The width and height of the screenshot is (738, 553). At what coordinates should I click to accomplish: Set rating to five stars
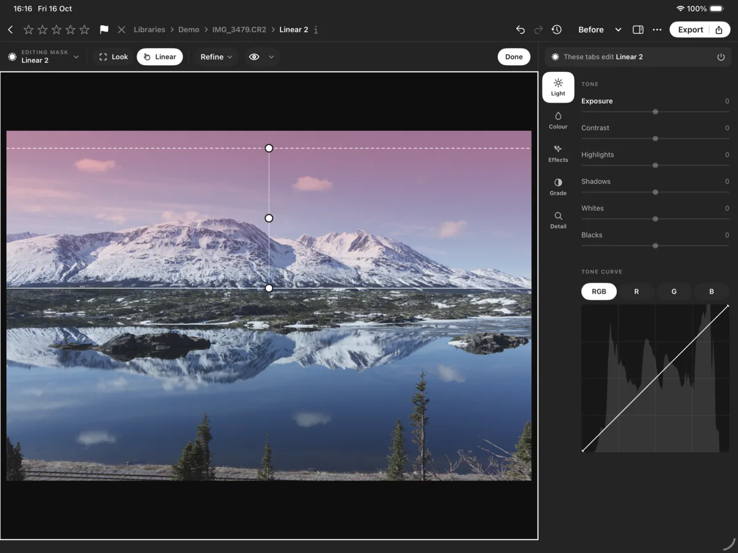(85, 29)
